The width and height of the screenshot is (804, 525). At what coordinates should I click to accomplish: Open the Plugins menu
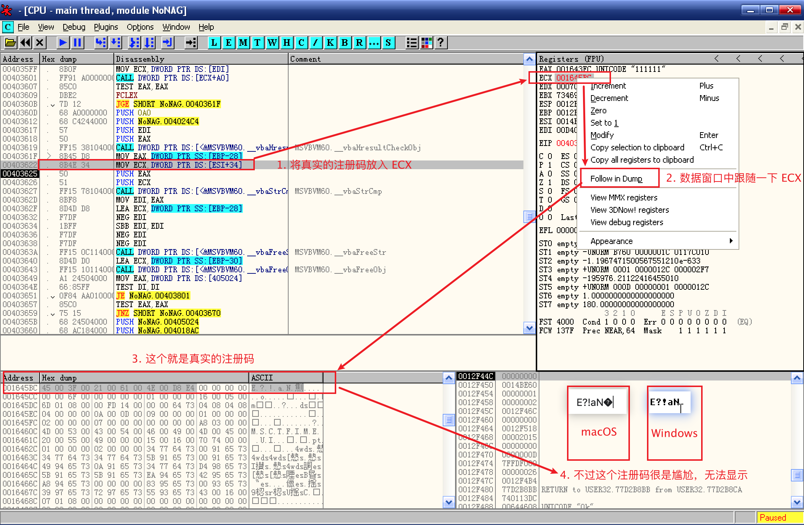[106, 27]
